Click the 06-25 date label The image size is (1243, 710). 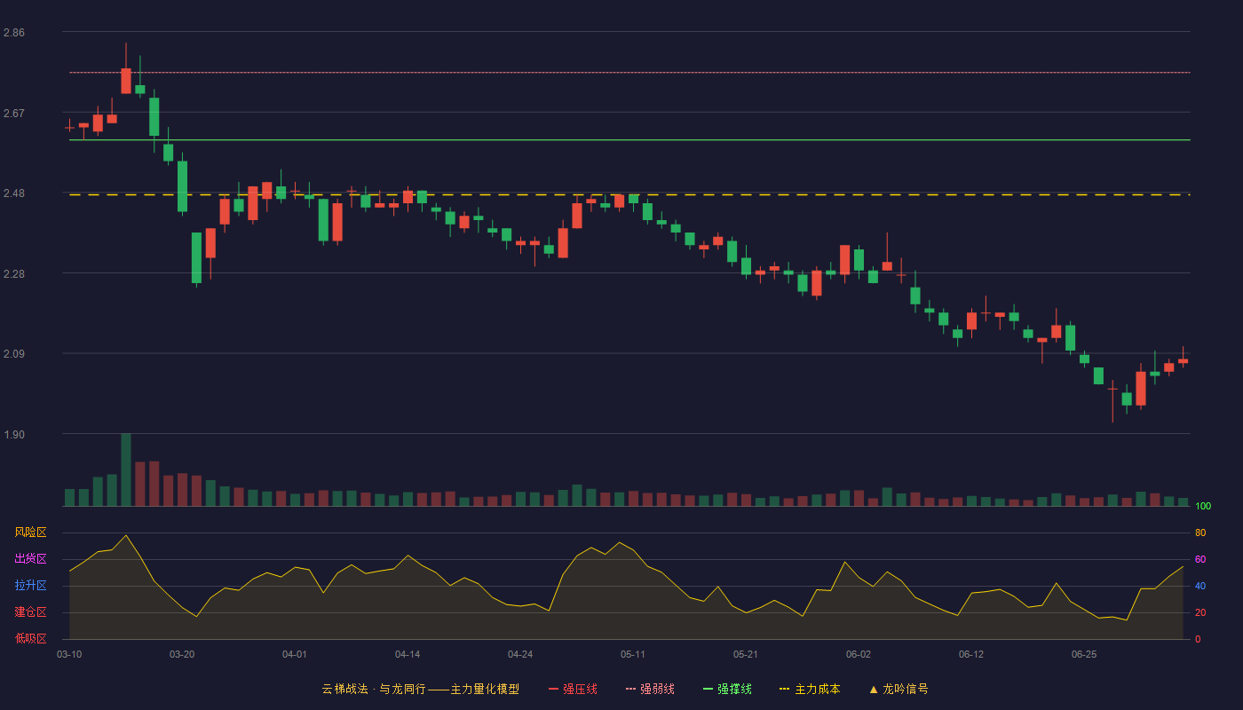tap(1084, 654)
